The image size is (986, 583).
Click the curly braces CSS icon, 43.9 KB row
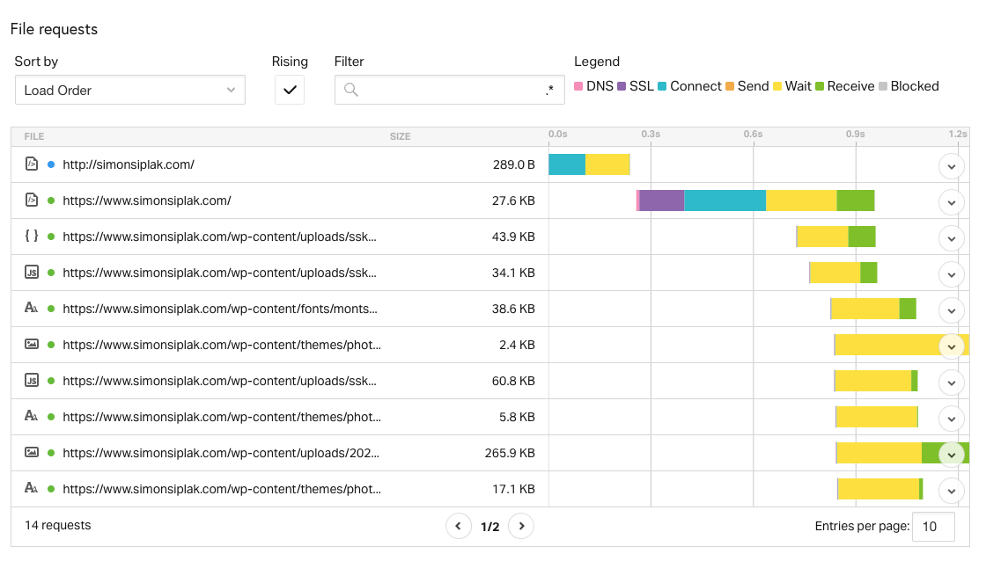[x=32, y=236]
